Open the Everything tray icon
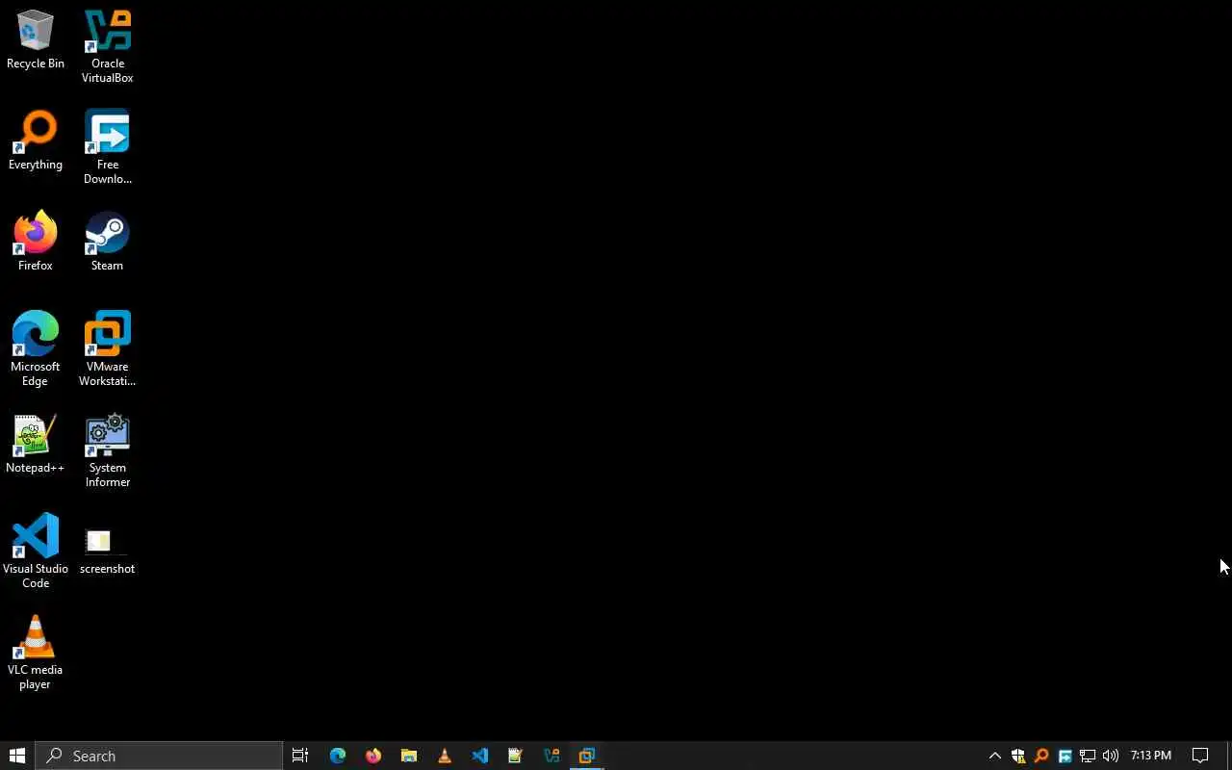 (x=1041, y=756)
